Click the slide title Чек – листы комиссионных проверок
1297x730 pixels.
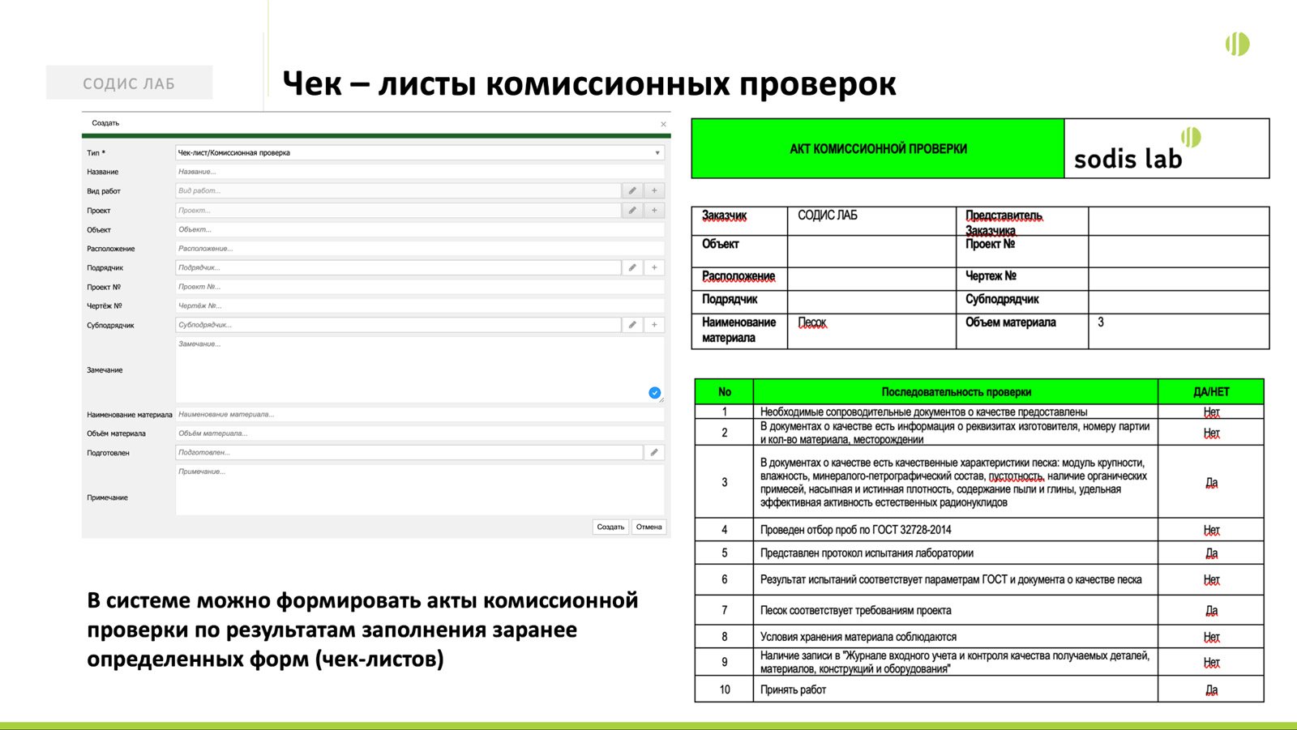[589, 83]
